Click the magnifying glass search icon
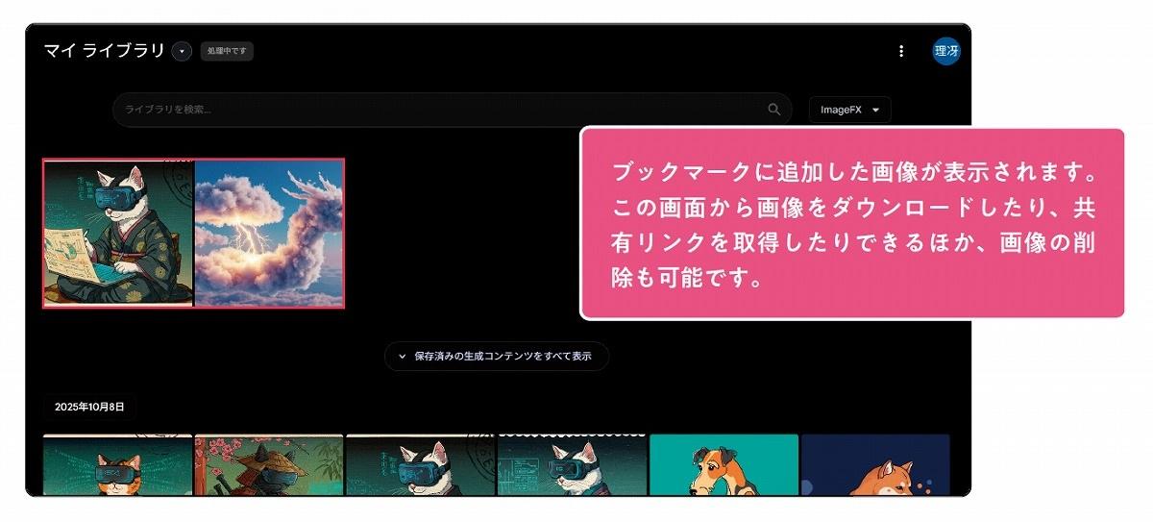 pyautogui.click(x=774, y=110)
